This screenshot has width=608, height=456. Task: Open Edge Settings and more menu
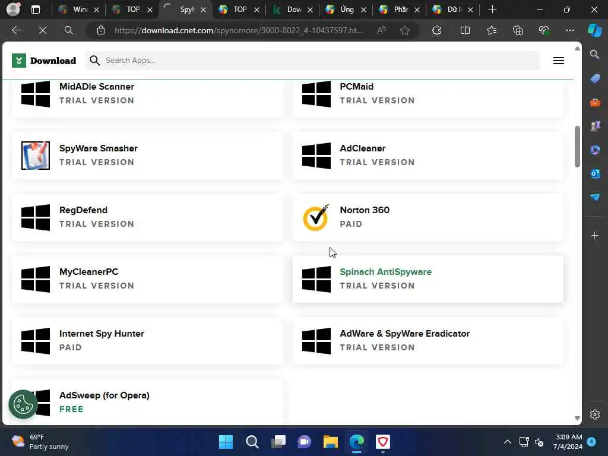pyautogui.click(x=569, y=30)
